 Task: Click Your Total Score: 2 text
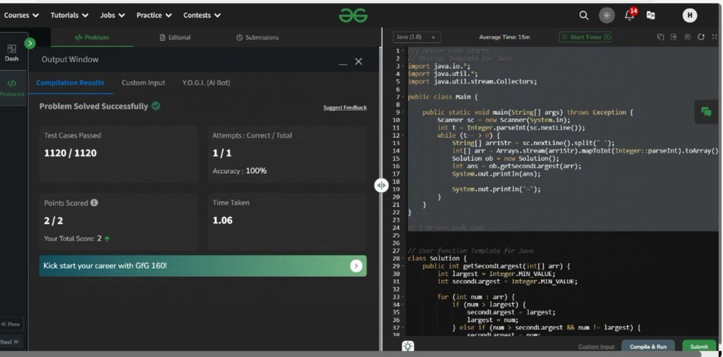coord(77,239)
